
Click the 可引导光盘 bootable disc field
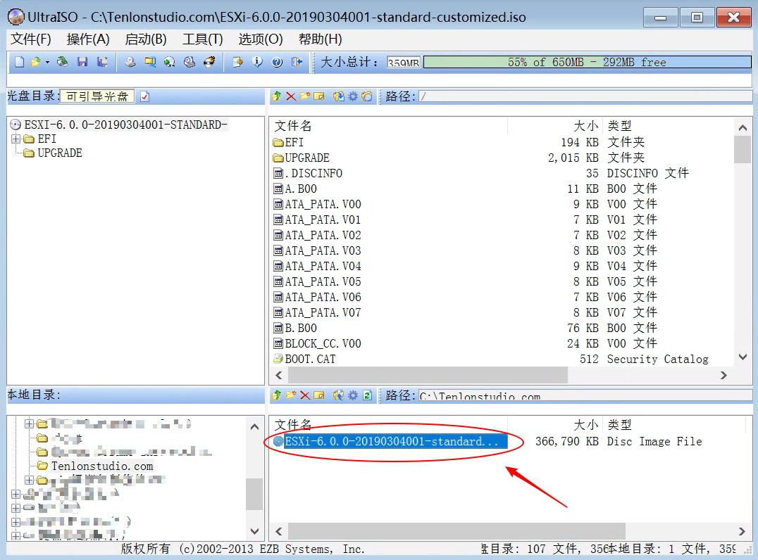tap(97, 96)
